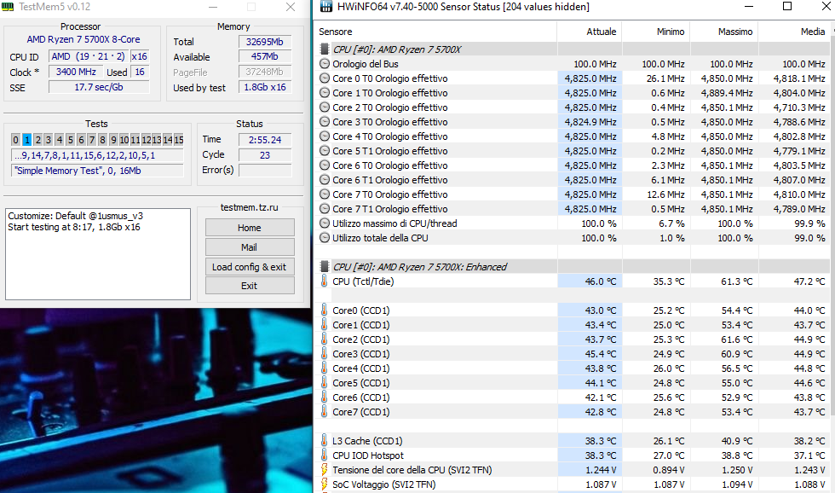Screen dimensions: 835x493
Task: Click the Total memory field 32695Mb
Action: pos(265,42)
